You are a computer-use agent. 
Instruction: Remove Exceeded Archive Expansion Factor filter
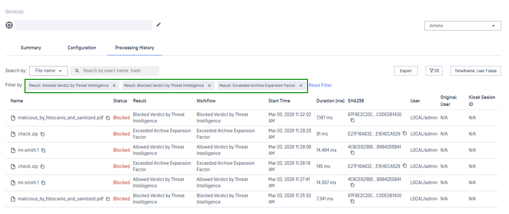pyautogui.click(x=301, y=86)
